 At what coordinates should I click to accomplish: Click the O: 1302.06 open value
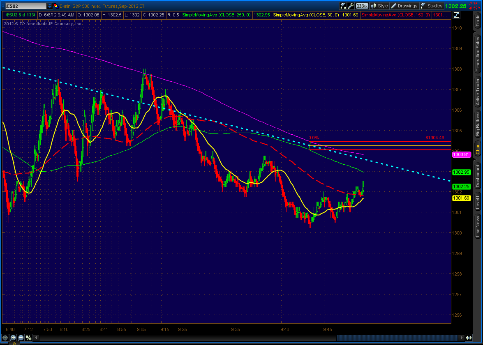coord(88,15)
